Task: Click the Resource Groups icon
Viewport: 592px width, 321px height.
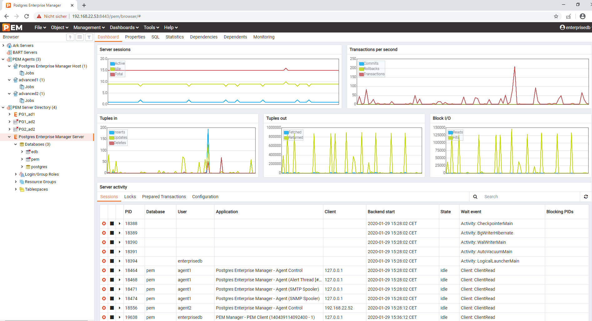Action: pyautogui.click(x=22, y=182)
